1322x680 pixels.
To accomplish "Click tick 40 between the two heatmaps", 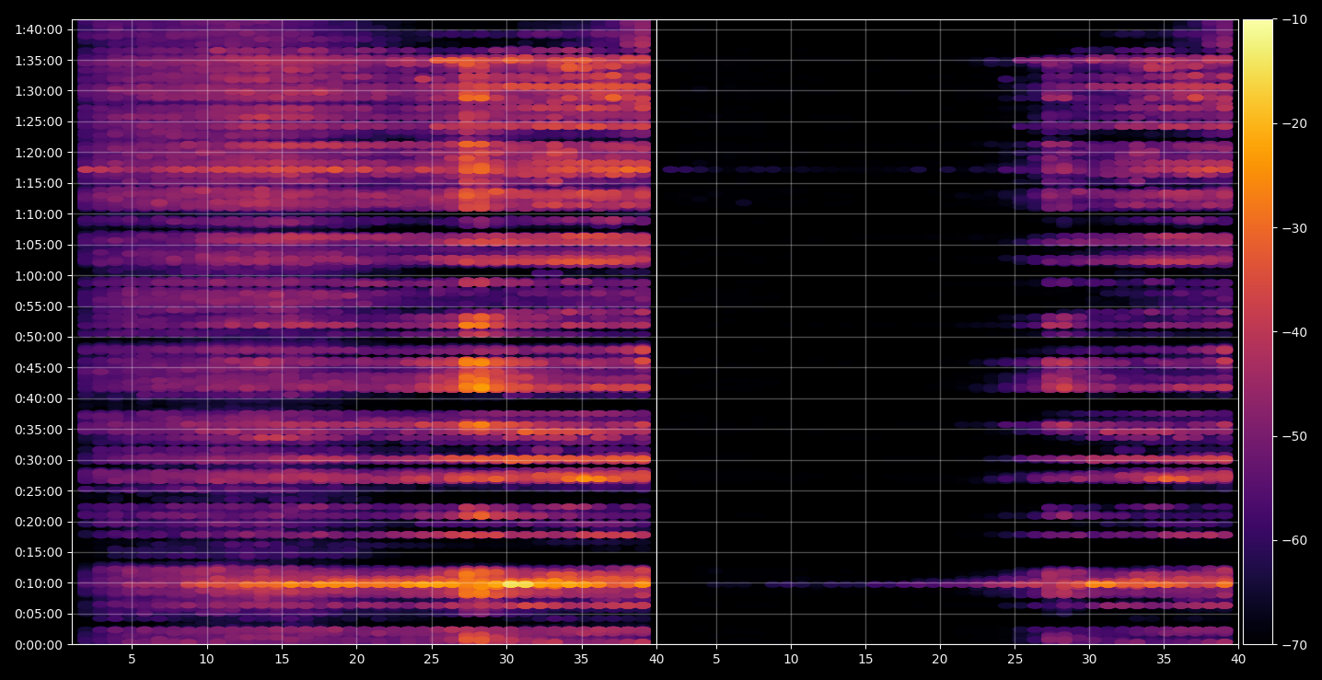I will pyautogui.click(x=656, y=659).
